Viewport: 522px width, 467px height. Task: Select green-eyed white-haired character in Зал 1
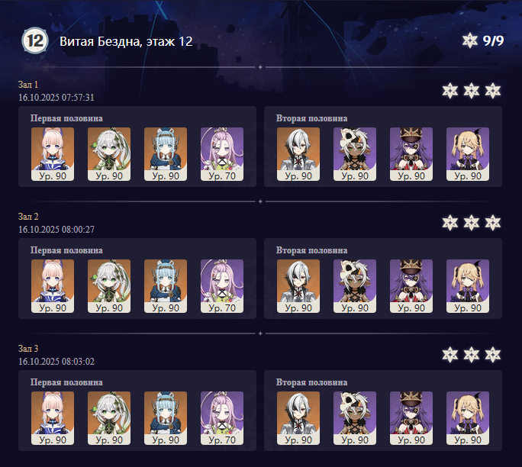[x=109, y=154]
